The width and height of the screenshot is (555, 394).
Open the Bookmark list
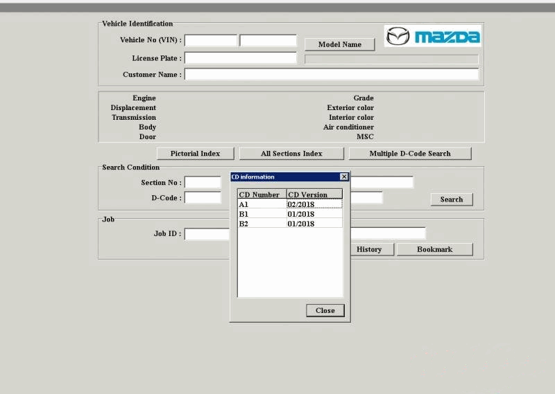(434, 249)
